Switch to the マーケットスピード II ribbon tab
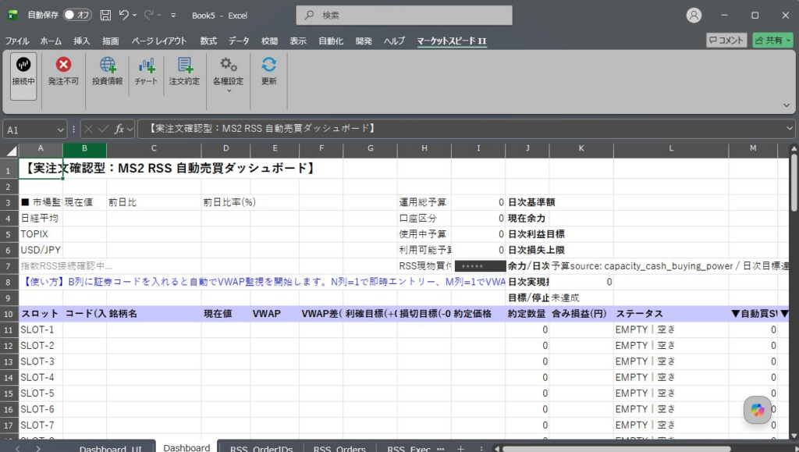799x452 pixels. click(x=452, y=41)
